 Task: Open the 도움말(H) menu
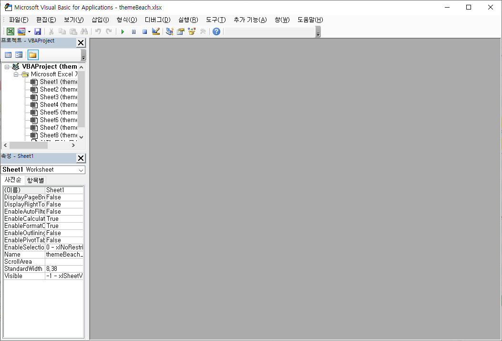(310, 20)
